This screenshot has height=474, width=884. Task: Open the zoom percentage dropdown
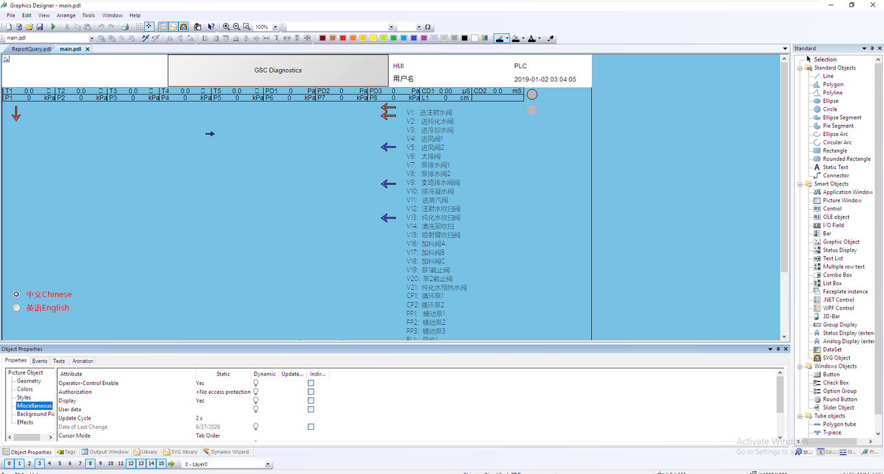tap(275, 27)
